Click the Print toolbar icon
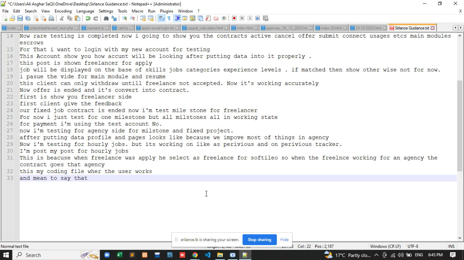Image resolution: width=464 pixels, height=260 pixels. coord(51,18)
